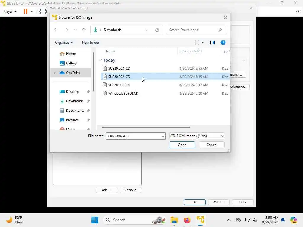The image size is (303, 227).
Task: Select file Windows 95 (OEM)
Action: pos(165,93)
